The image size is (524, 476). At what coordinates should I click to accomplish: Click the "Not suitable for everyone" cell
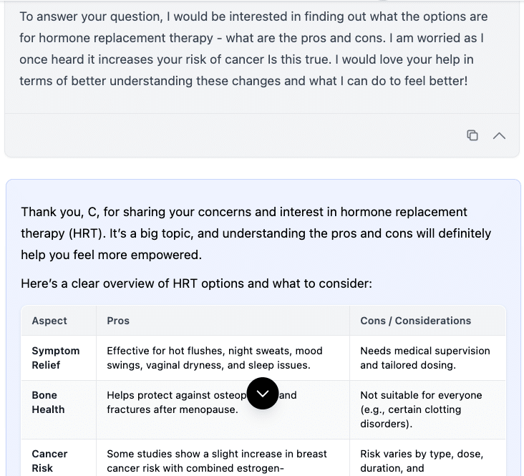[x=421, y=409]
